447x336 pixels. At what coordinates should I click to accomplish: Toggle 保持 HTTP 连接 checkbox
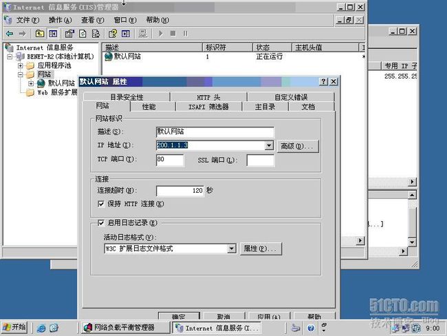coord(101,204)
